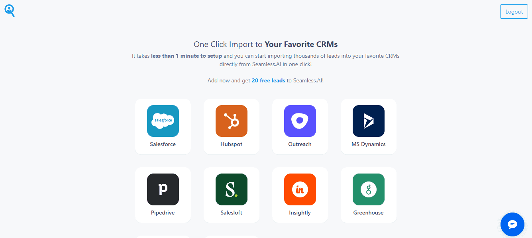Log out using the Logout button
Screen dimensions: 532x238
coord(514,12)
